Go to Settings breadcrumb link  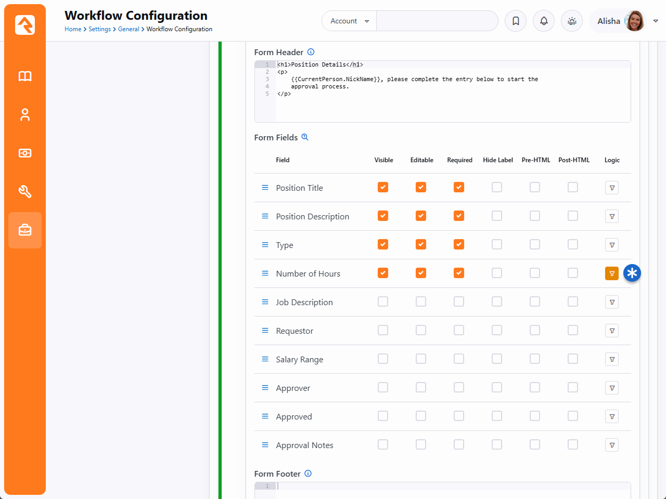pyautogui.click(x=99, y=29)
